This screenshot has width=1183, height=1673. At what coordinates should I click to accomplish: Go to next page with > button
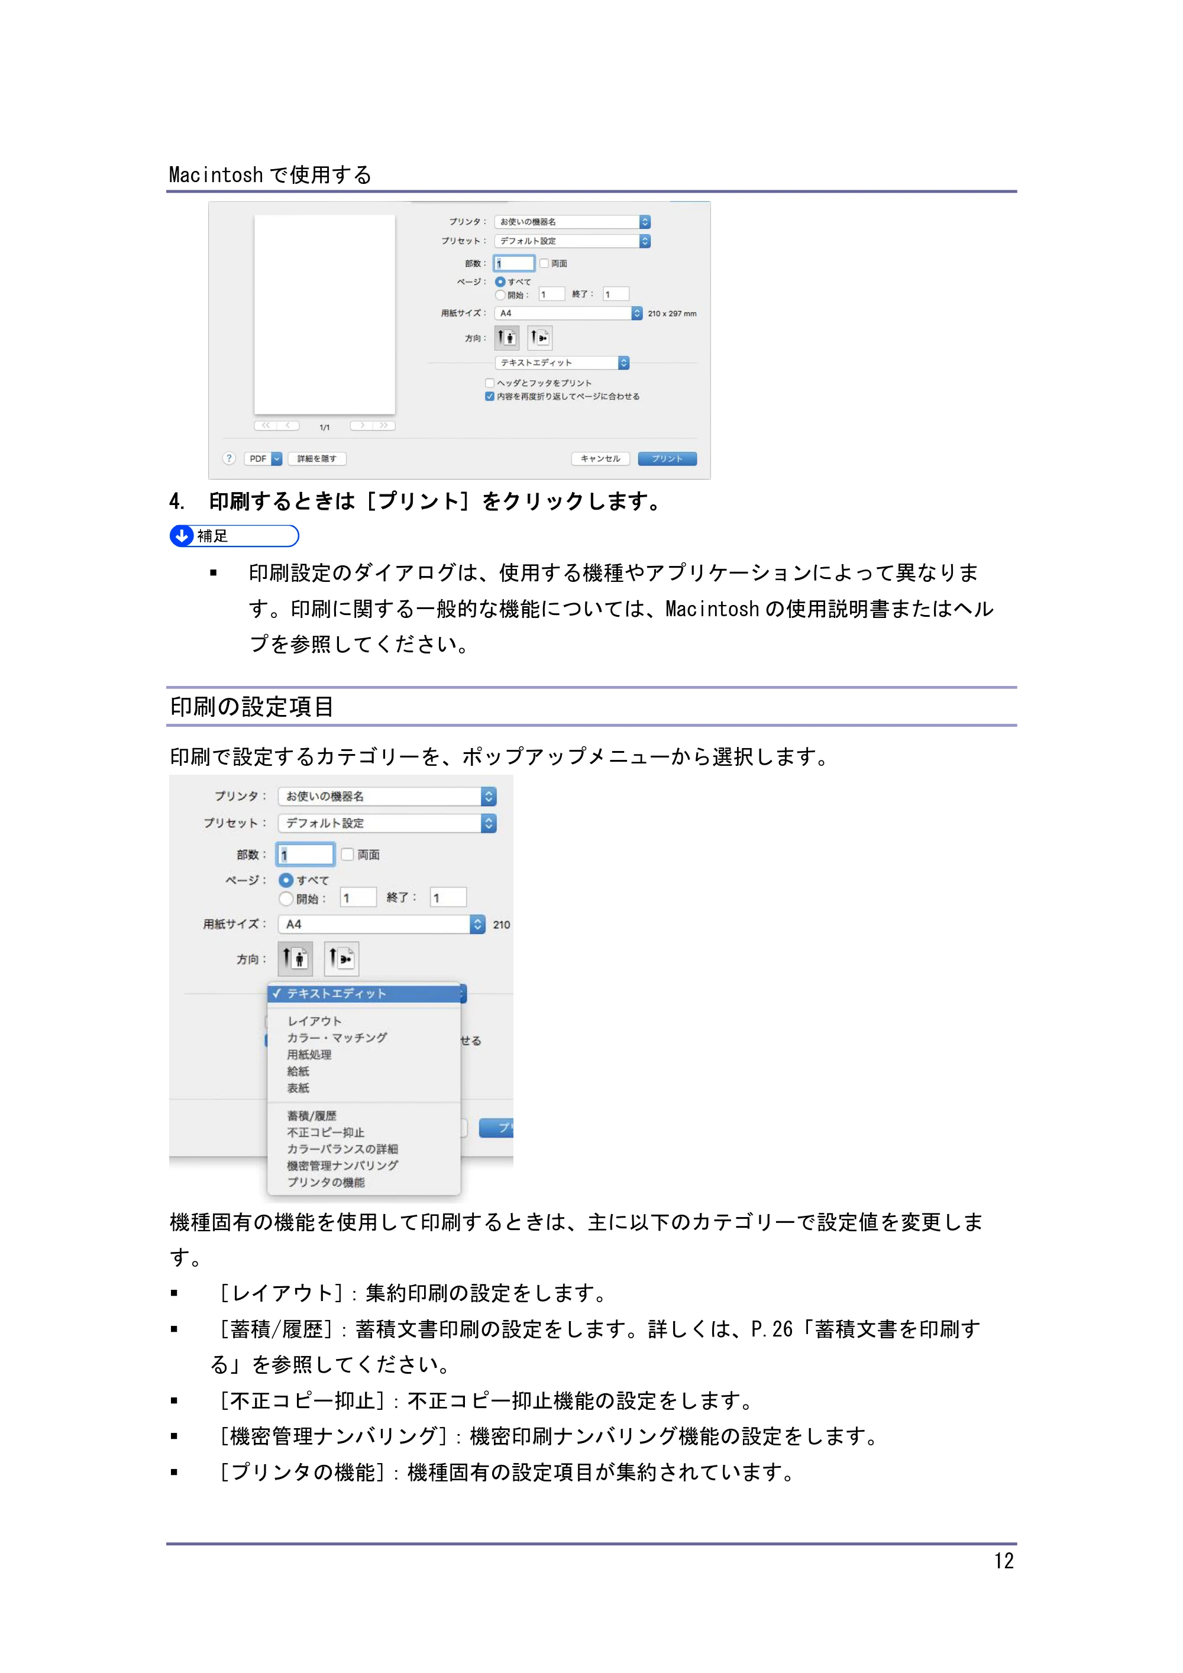361,426
